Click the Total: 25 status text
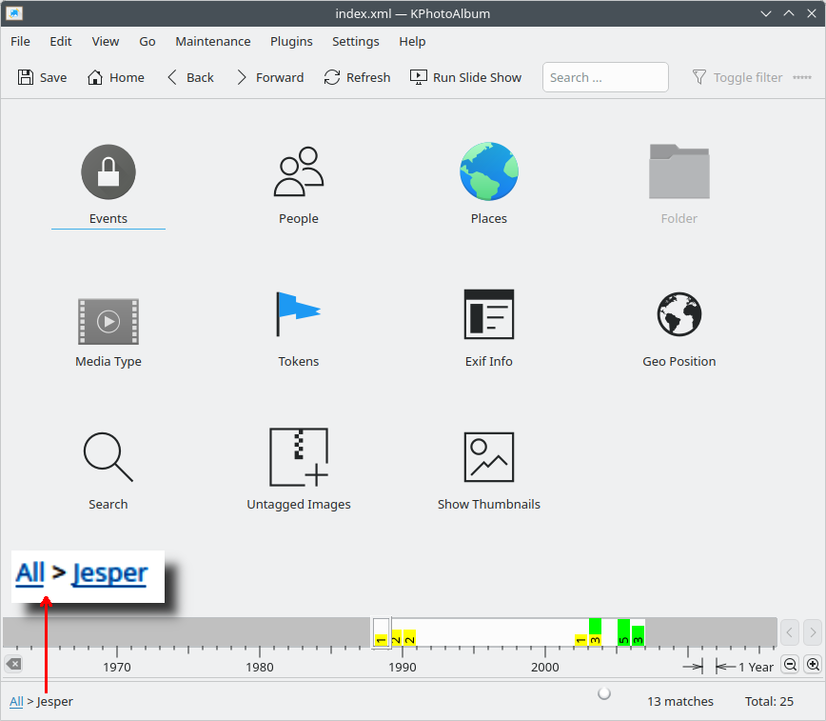 point(769,702)
